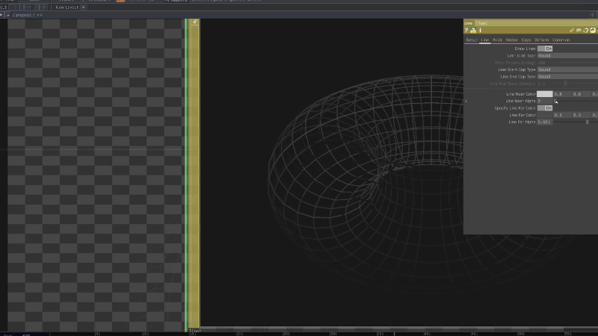Click the New Layout button
Image resolution: width=598 pixels, height=336 pixels.
coord(67,7)
